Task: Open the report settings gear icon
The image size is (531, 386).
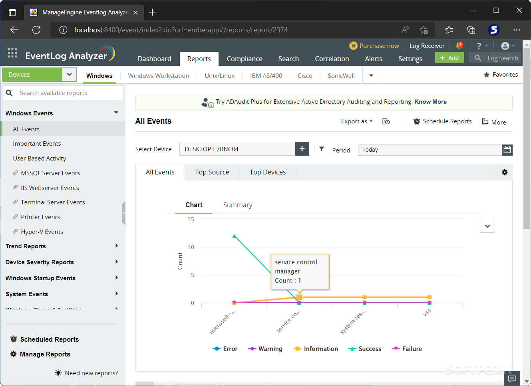Action: pos(505,172)
